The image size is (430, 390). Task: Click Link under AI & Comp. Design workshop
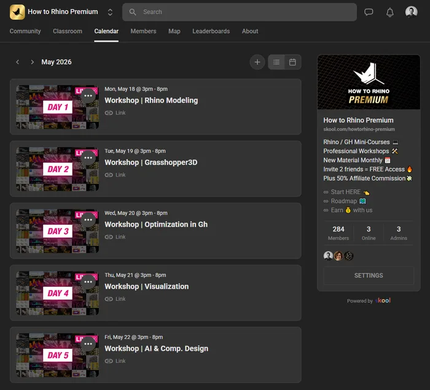point(115,361)
